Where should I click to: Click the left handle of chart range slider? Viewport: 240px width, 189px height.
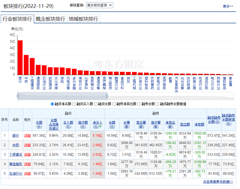pos(18,96)
